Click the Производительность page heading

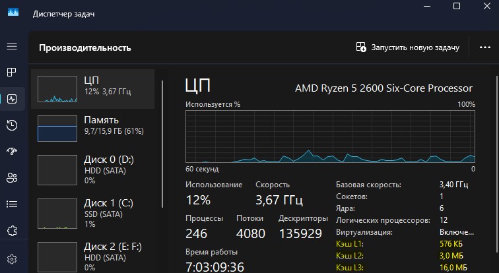tap(85, 47)
